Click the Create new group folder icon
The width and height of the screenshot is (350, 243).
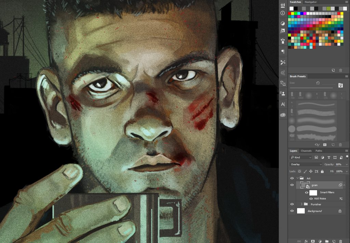(x=327, y=241)
